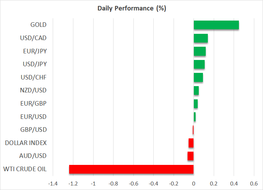The image size is (263, 190).
Task: Click the DOLLAR INDEX category label
Action: (26, 143)
